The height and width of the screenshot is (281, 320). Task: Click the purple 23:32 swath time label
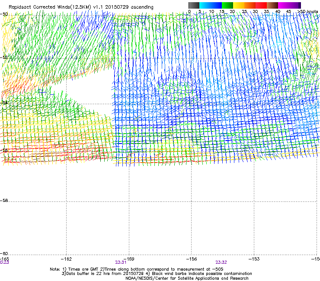pos(221,262)
